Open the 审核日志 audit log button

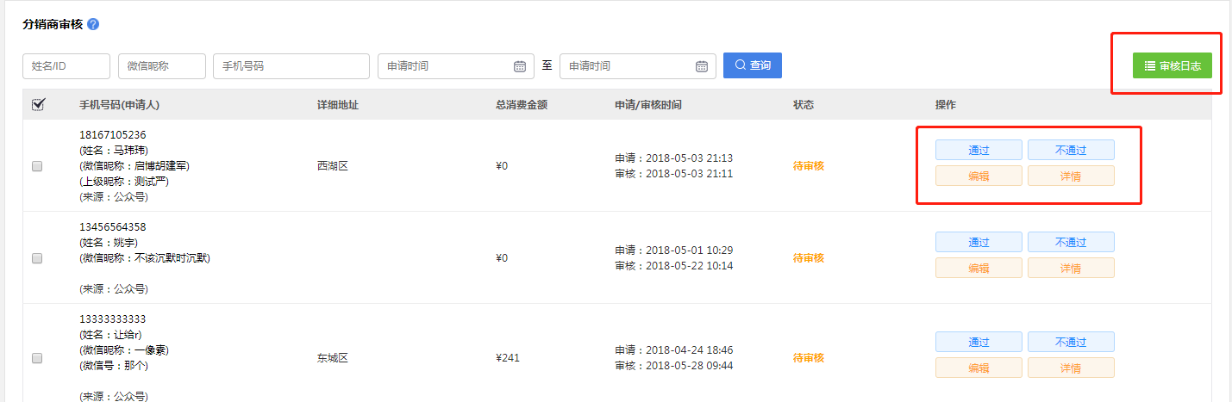click(1172, 65)
